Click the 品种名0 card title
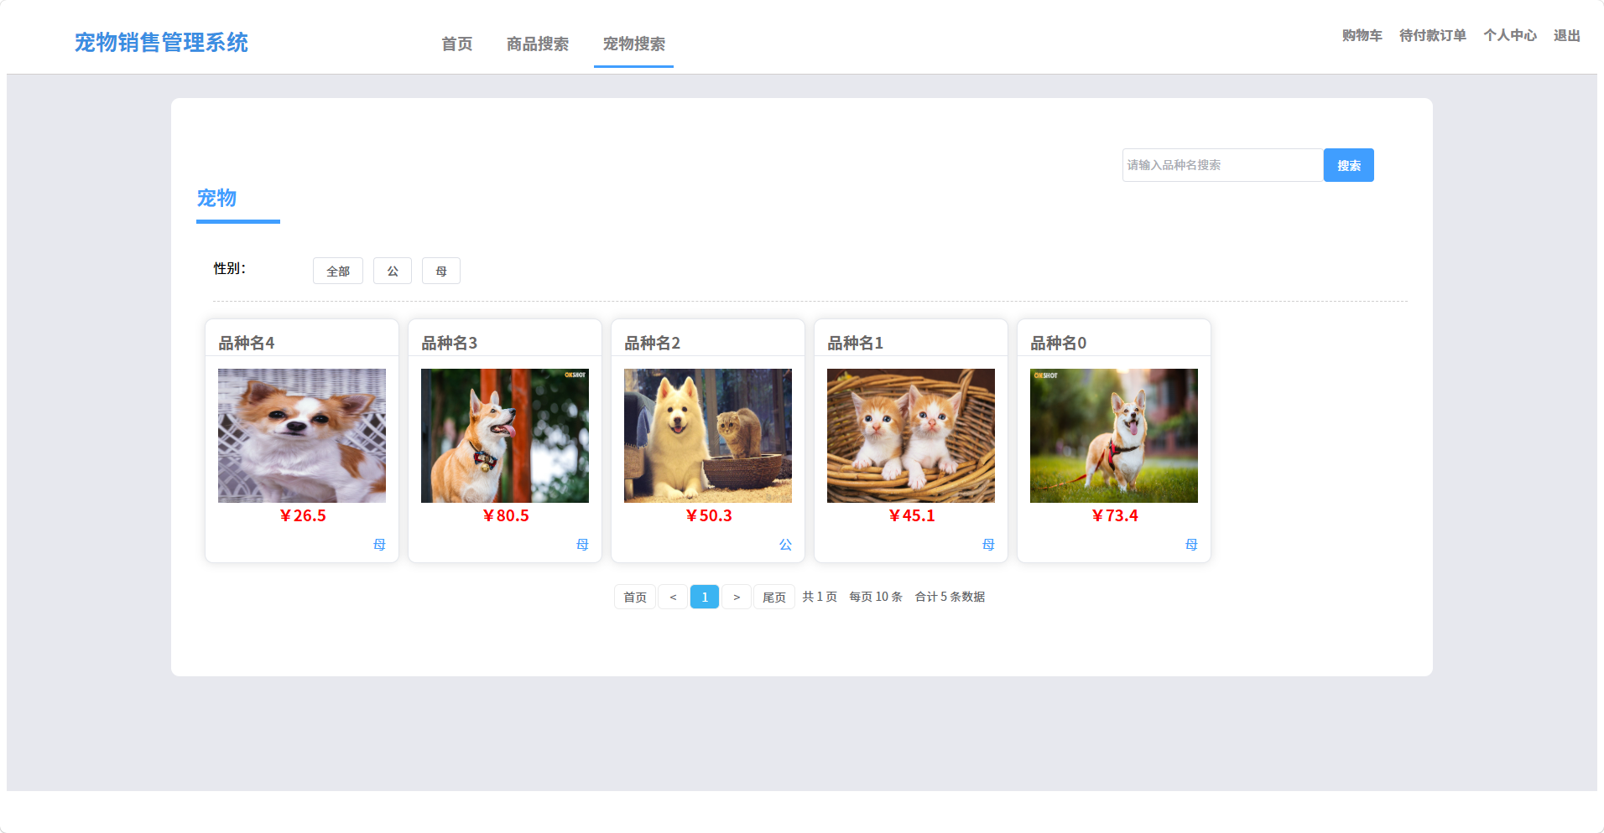The image size is (1604, 833). coord(1059,343)
